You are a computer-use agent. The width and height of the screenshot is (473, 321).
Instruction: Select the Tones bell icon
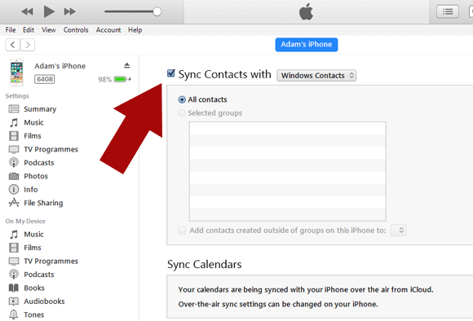click(x=14, y=314)
